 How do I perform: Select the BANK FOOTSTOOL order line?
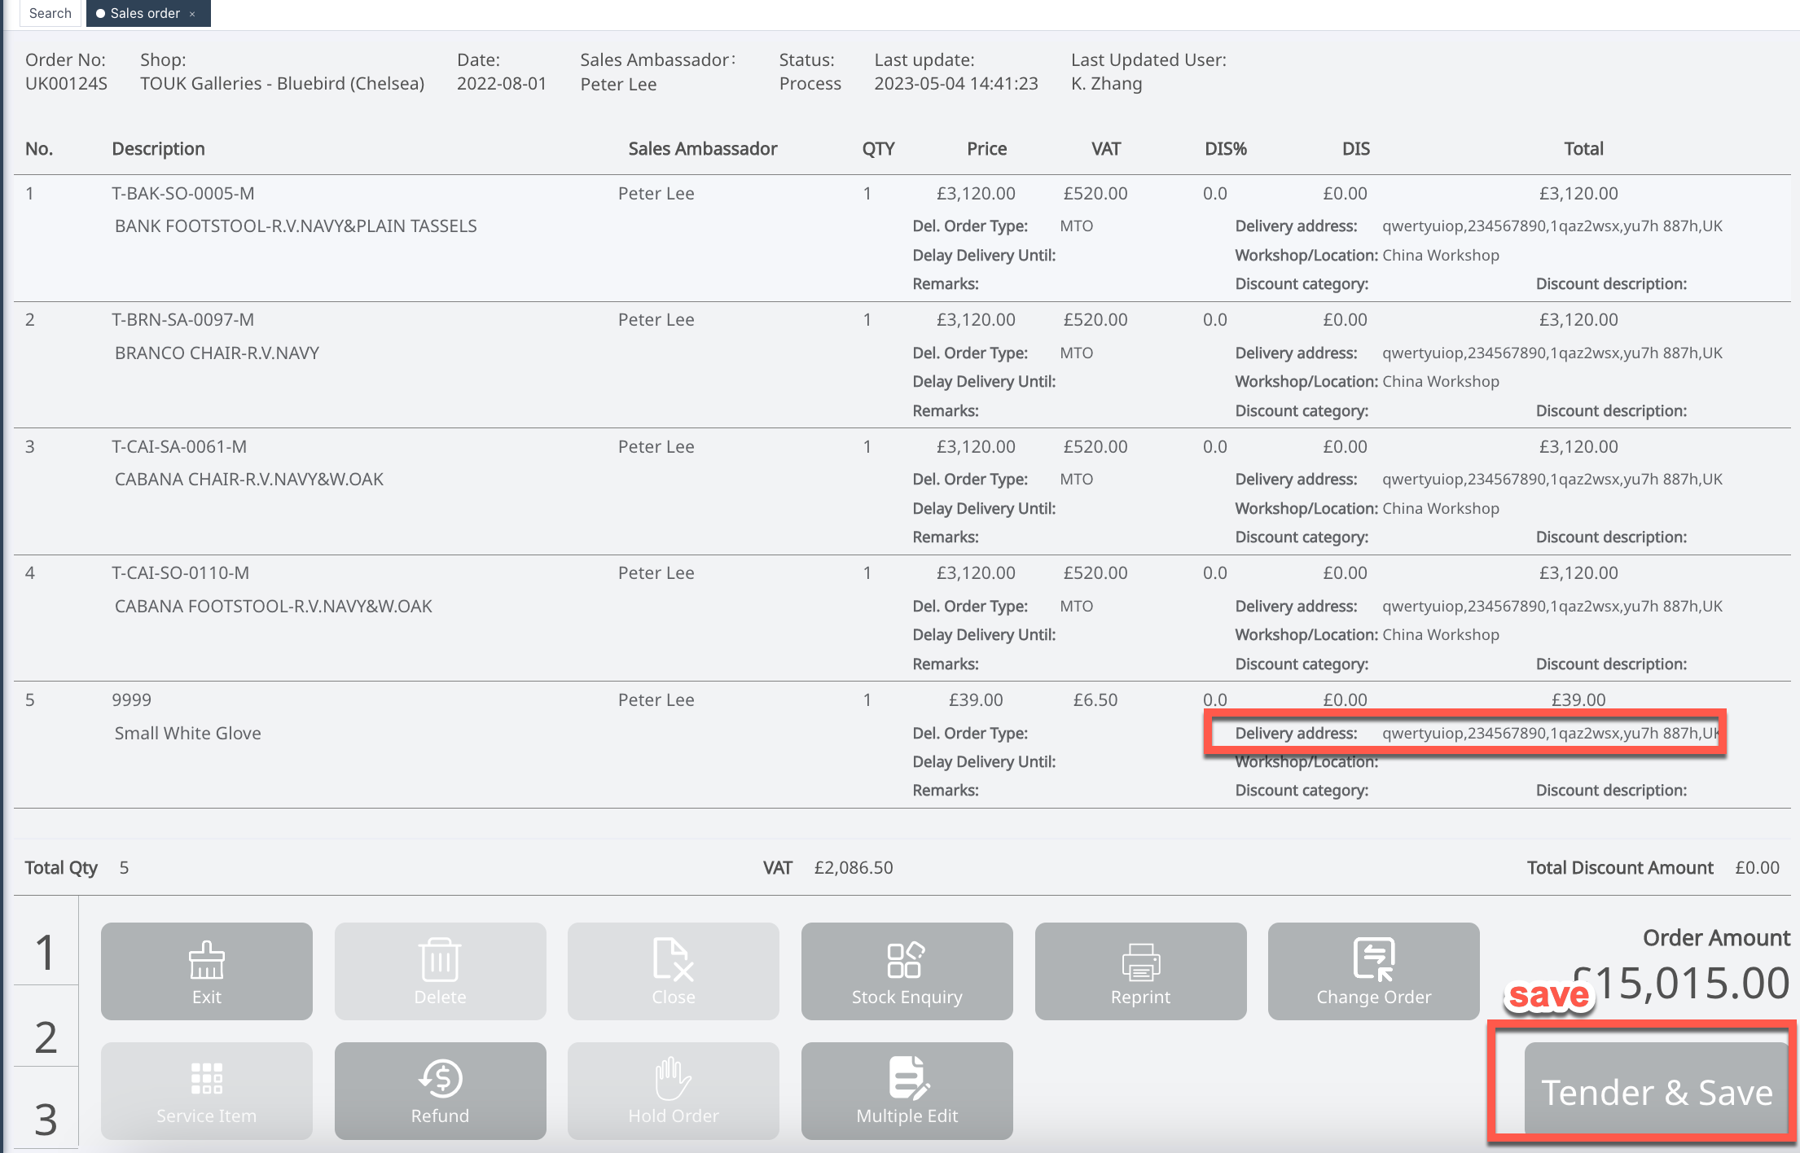click(295, 226)
